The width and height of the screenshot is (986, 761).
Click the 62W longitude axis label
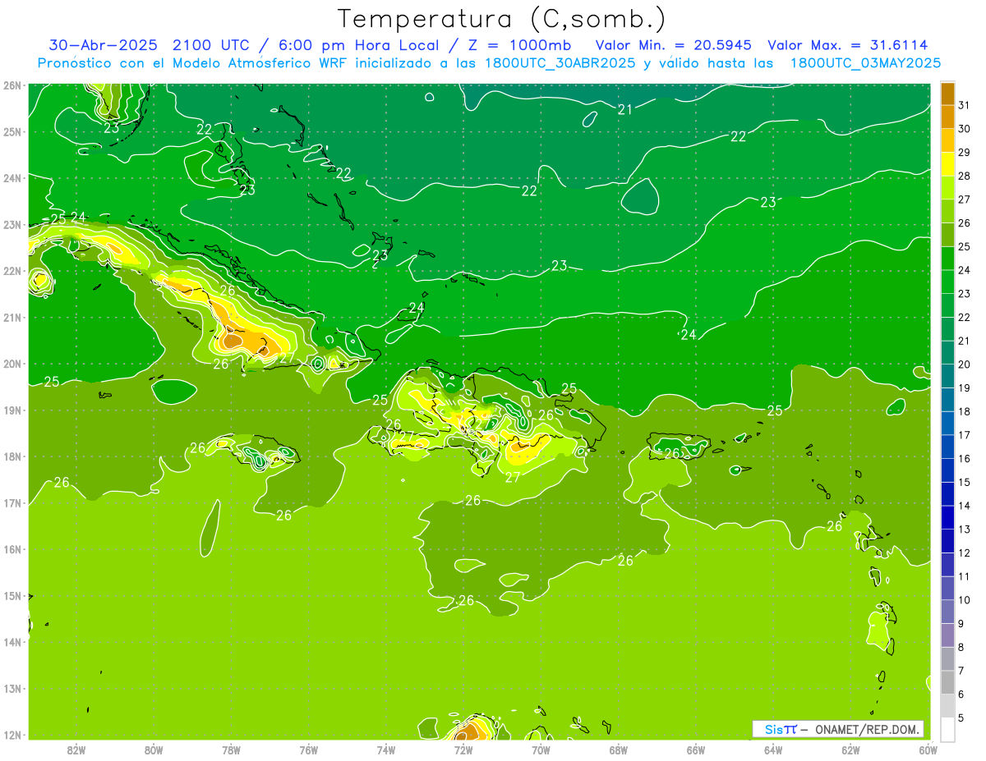[x=850, y=750]
